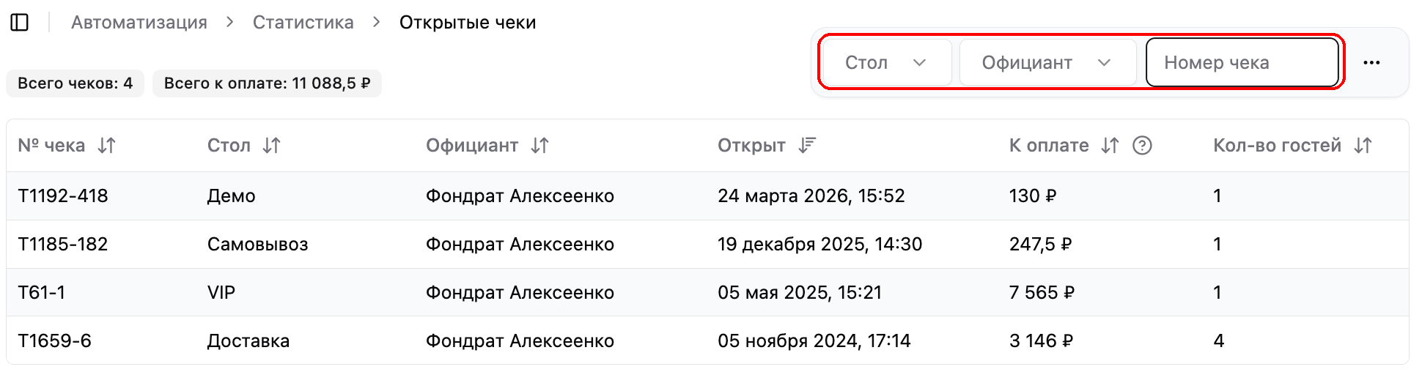Sort by № чека column arrows
1422x372 pixels.
(107, 146)
